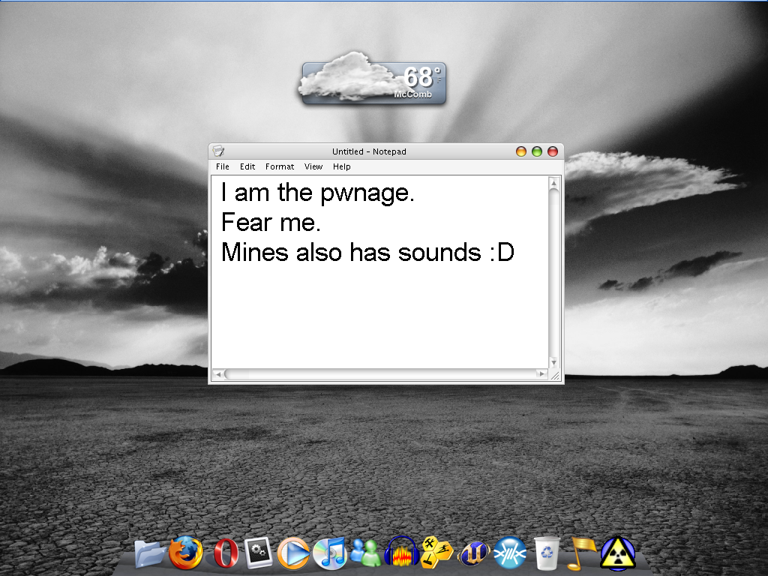This screenshot has width=768, height=576.
Task: Click the yellow radiation warning dock icon
Action: [x=617, y=554]
